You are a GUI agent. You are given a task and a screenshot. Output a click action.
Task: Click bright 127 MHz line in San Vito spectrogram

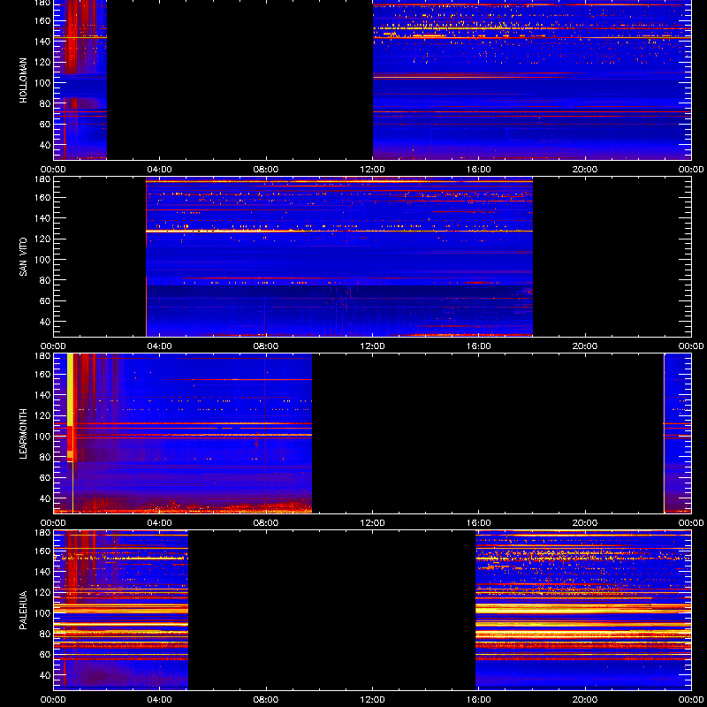[x=339, y=231]
